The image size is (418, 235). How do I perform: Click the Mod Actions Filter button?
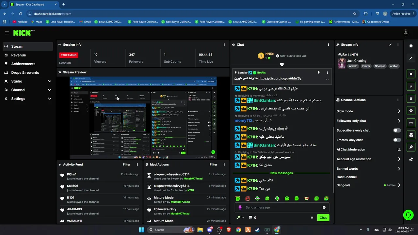click(213, 165)
